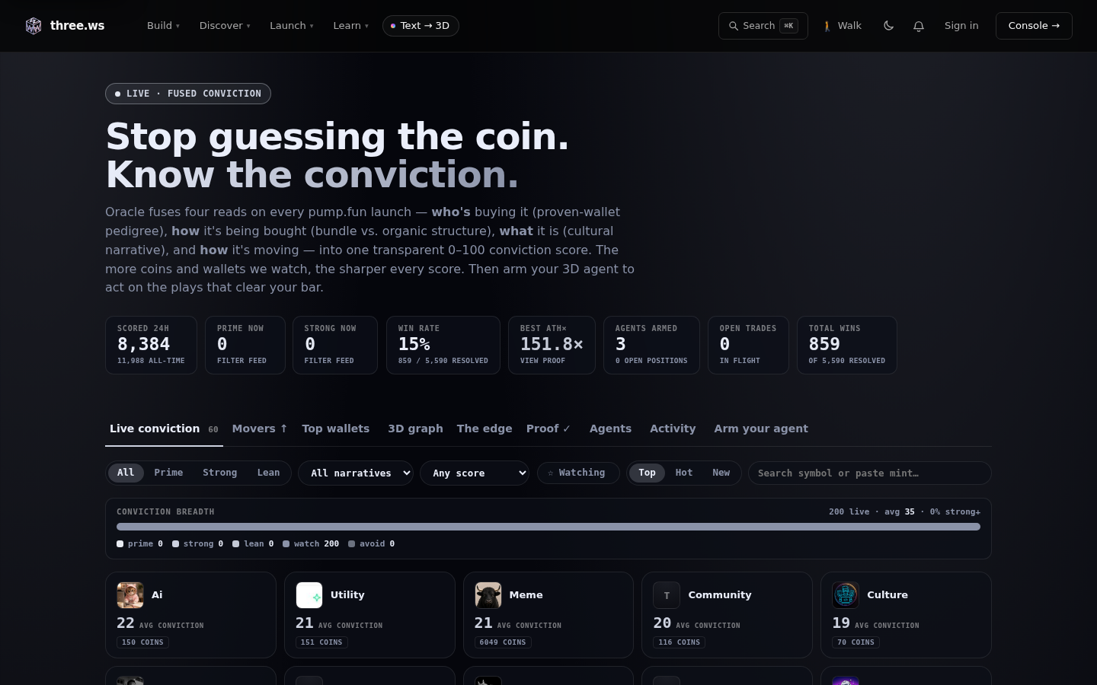Click the watch 200 legend swatch
The width and height of the screenshot is (1097, 685).
point(286,543)
